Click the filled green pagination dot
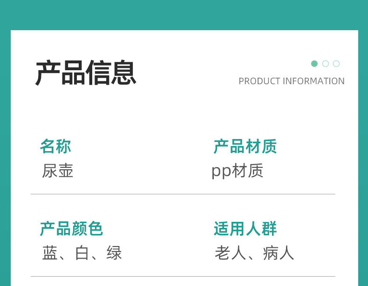The height and width of the screenshot is (286, 368). (x=314, y=63)
